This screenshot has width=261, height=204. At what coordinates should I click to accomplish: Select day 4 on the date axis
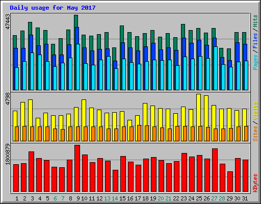tap(40, 198)
